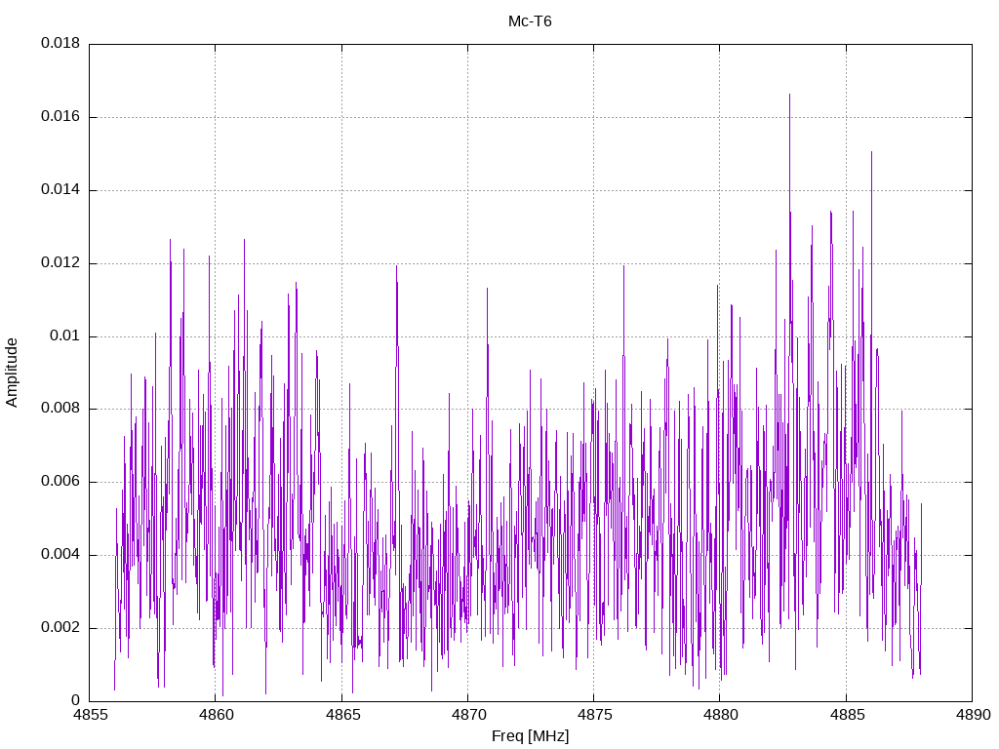Click the 0.012 y-axis tick label
This screenshot has height=749, width=999.
(60, 263)
